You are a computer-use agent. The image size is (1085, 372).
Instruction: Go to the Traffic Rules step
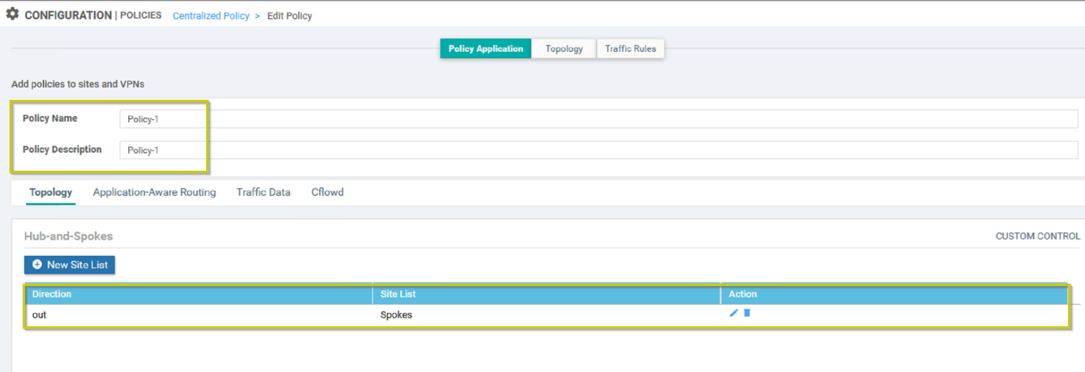631,49
